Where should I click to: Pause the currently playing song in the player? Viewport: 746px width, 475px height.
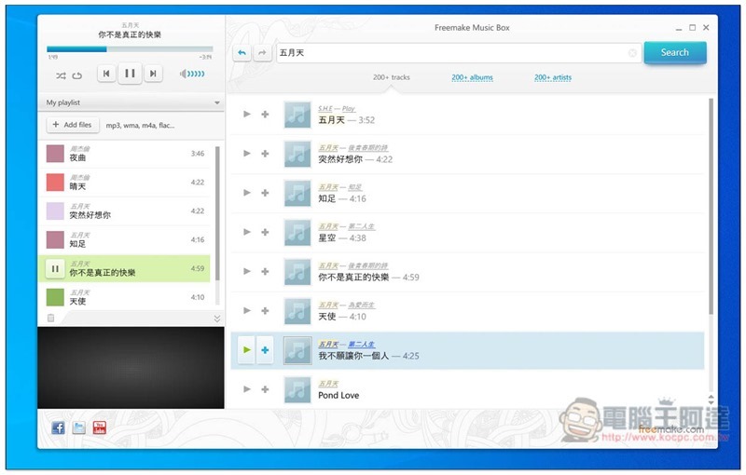[130, 74]
